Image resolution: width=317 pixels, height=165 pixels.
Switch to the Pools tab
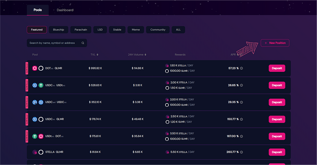coord(38,10)
